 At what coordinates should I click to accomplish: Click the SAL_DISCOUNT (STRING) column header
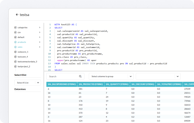pos(142,84)
